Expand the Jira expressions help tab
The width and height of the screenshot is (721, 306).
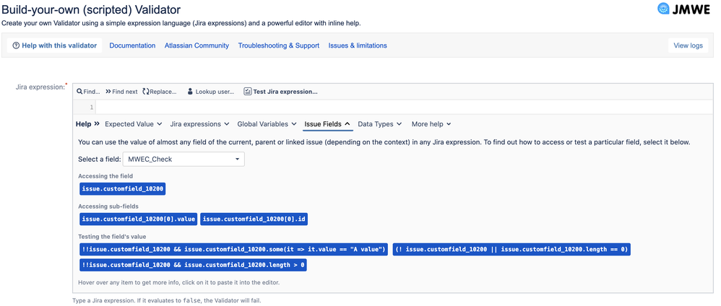pyautogui.click(x=199, y=124)
